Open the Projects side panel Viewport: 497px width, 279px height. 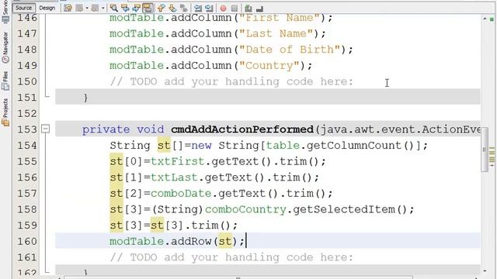point(5,112)
